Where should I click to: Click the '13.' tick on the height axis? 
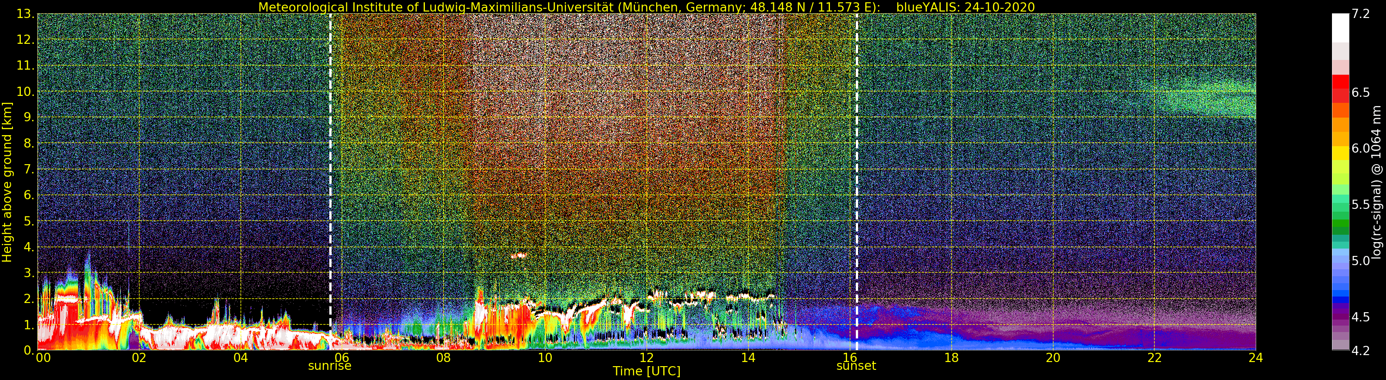point(25,14)
